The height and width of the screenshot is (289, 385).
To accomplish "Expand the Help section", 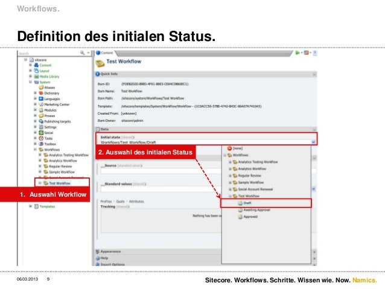I will coord(314,259).
